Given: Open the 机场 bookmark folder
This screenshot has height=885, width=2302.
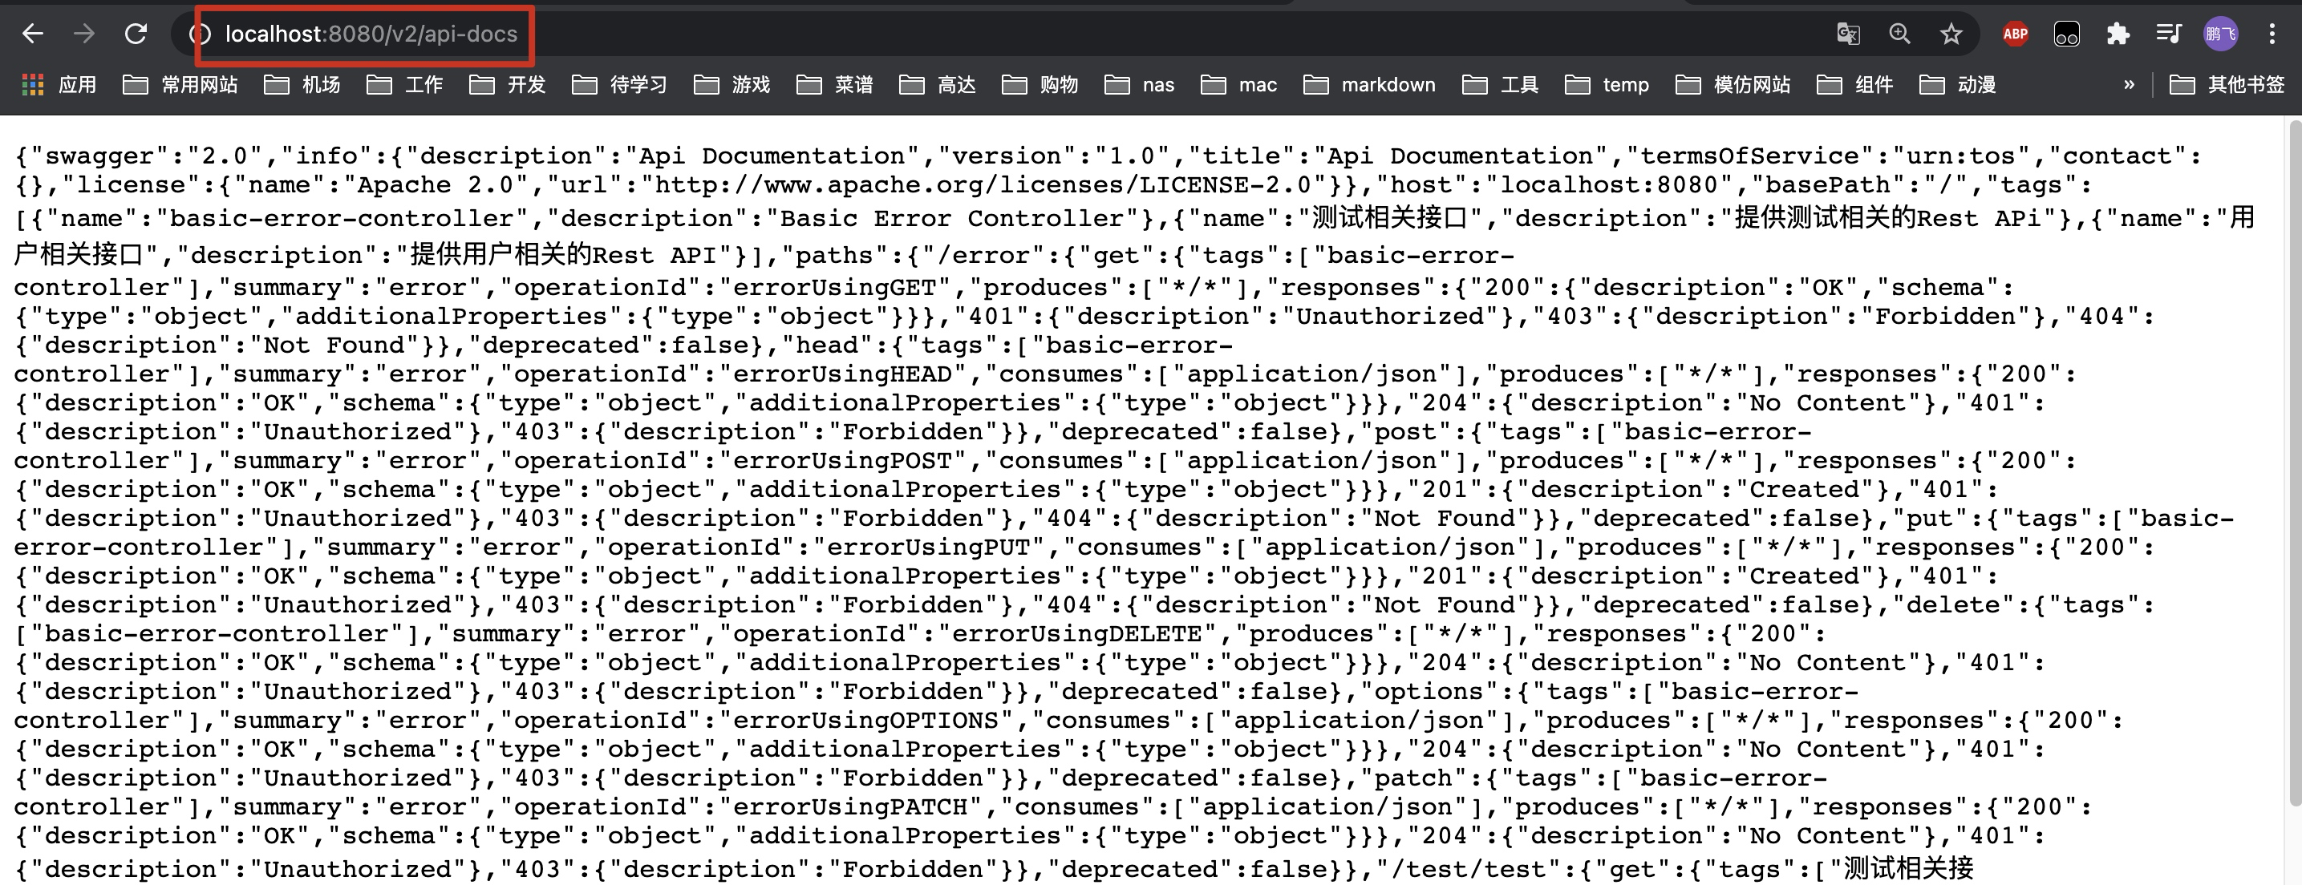Looking at the screenshot, I should (302, 85).
